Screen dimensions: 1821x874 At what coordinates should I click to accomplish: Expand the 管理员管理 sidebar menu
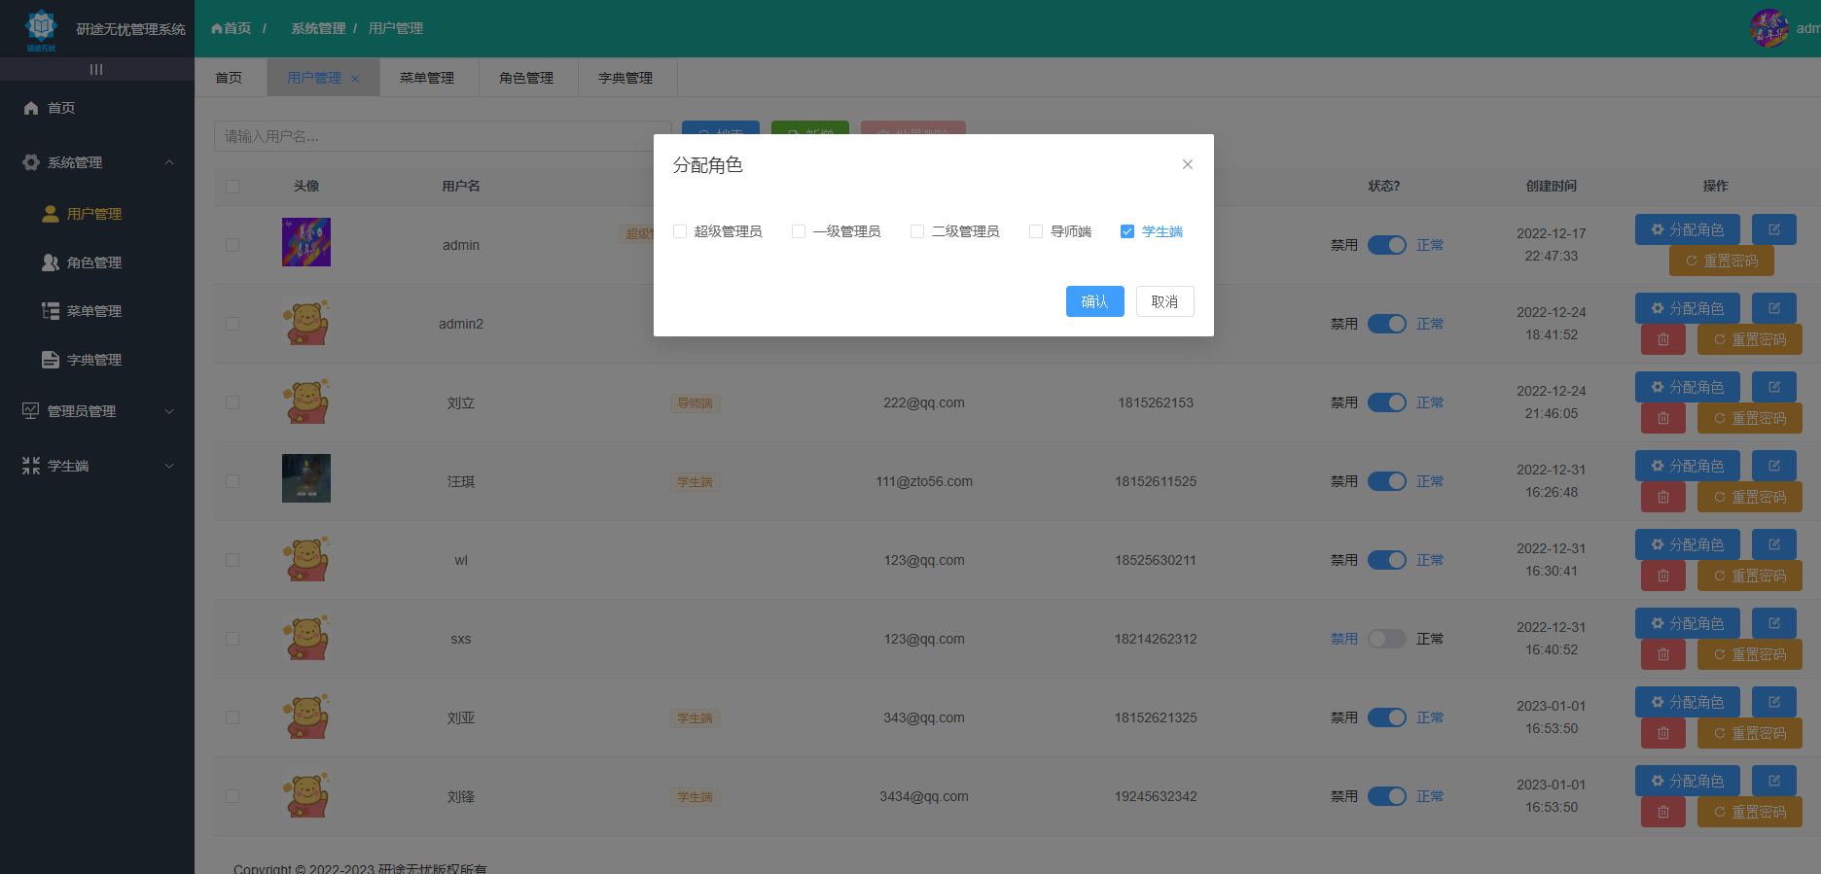click(97, 411)
